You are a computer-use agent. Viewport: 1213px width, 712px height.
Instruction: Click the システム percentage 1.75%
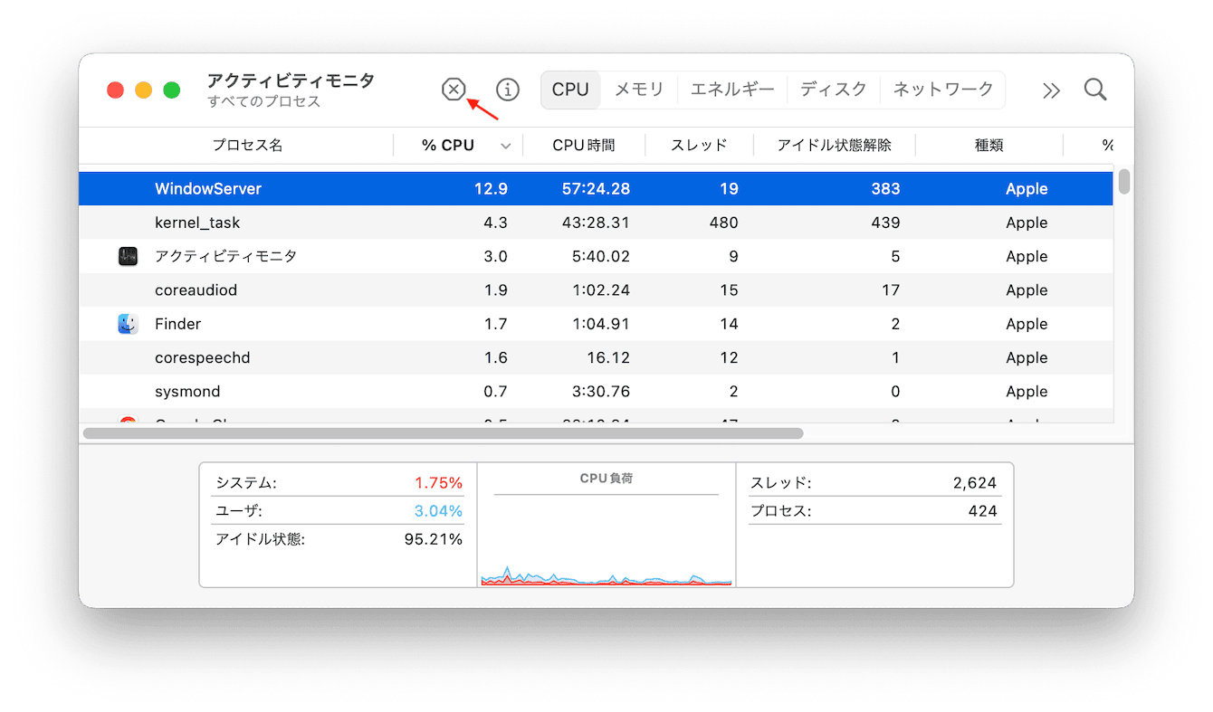pos(438,483)
